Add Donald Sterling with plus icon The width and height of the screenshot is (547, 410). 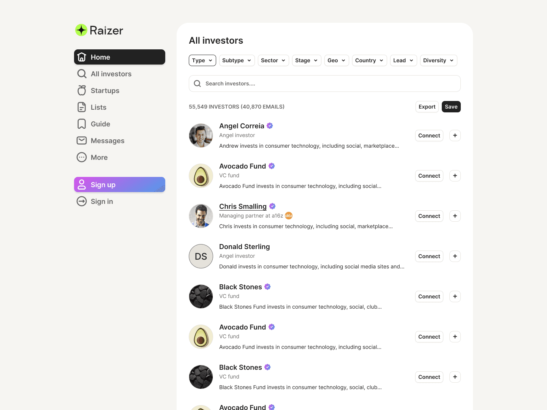tap(455, 256)
